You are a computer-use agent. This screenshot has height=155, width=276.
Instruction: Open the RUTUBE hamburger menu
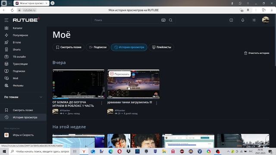[6, 20]
